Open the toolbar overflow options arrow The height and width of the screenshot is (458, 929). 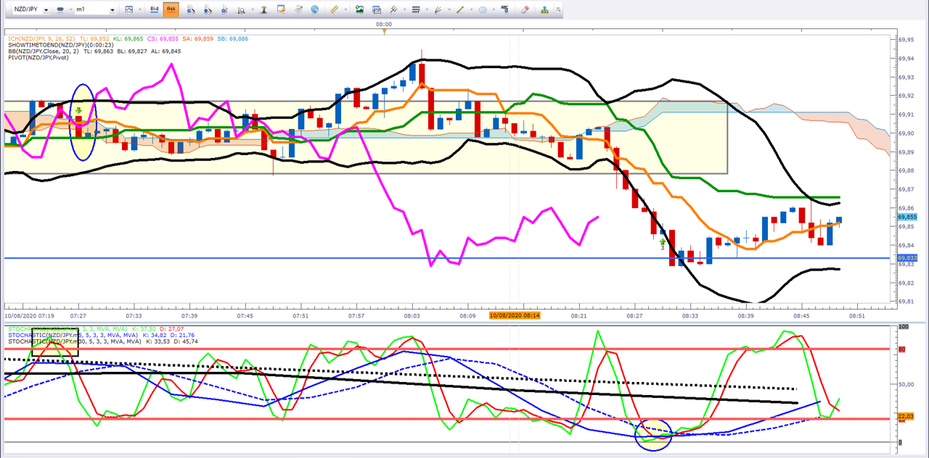[x=558, y=9]
